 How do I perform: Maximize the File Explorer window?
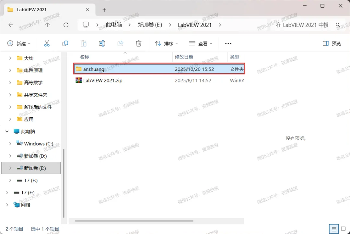[322, 6]
